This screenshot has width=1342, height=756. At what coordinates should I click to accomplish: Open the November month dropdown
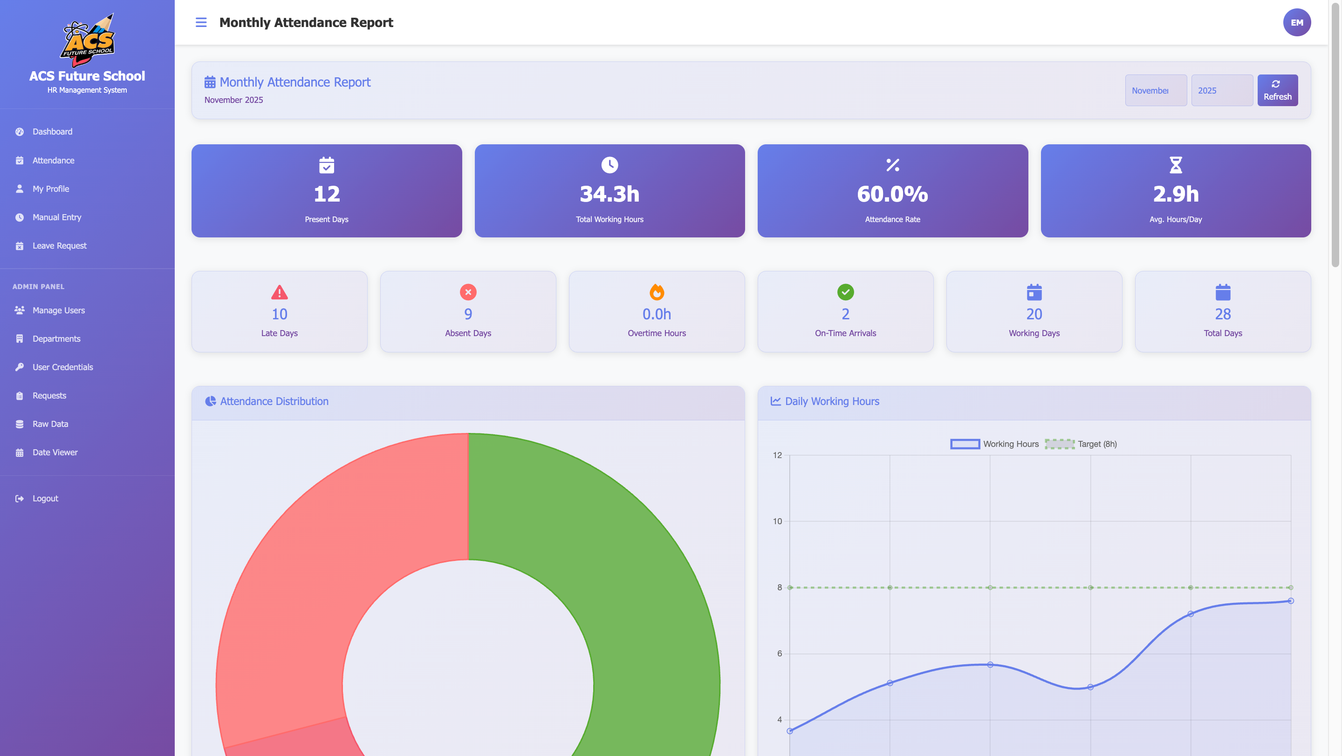pyautogui.click(x=1156, y=90)
